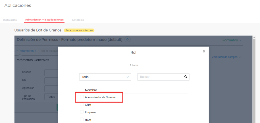The height and width of the screenshot is (123, 260).
Task: Click the Para usuarios internos badge
Action: 79,30
